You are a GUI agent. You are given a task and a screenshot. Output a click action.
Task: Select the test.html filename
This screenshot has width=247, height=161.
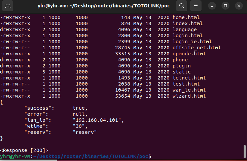point(186,84)
